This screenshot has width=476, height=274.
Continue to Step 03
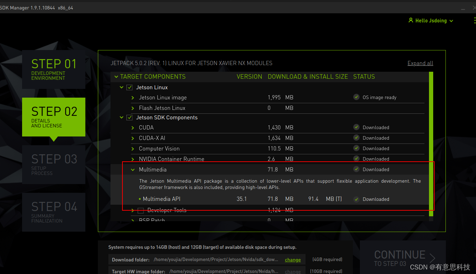tap(403, 258)
